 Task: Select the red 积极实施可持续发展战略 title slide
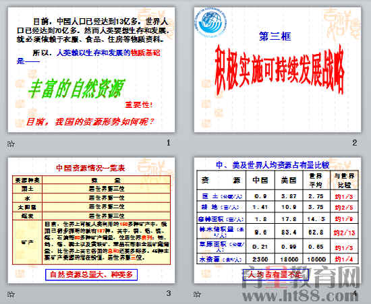coord(277,69)
